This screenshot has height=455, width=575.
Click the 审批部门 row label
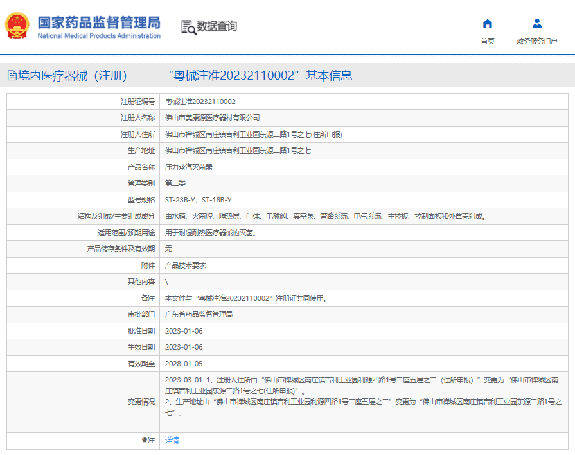tap(141, 314)
